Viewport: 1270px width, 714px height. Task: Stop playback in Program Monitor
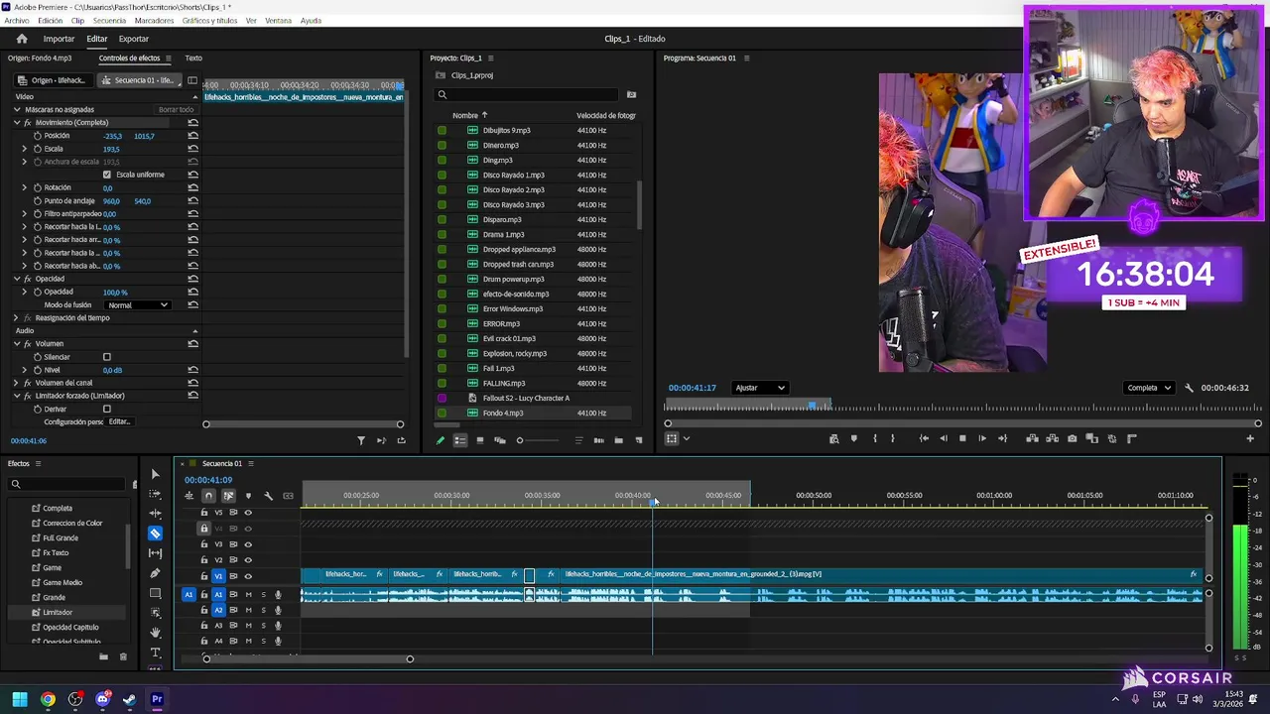pyautogui.click(x=962, y=438)
